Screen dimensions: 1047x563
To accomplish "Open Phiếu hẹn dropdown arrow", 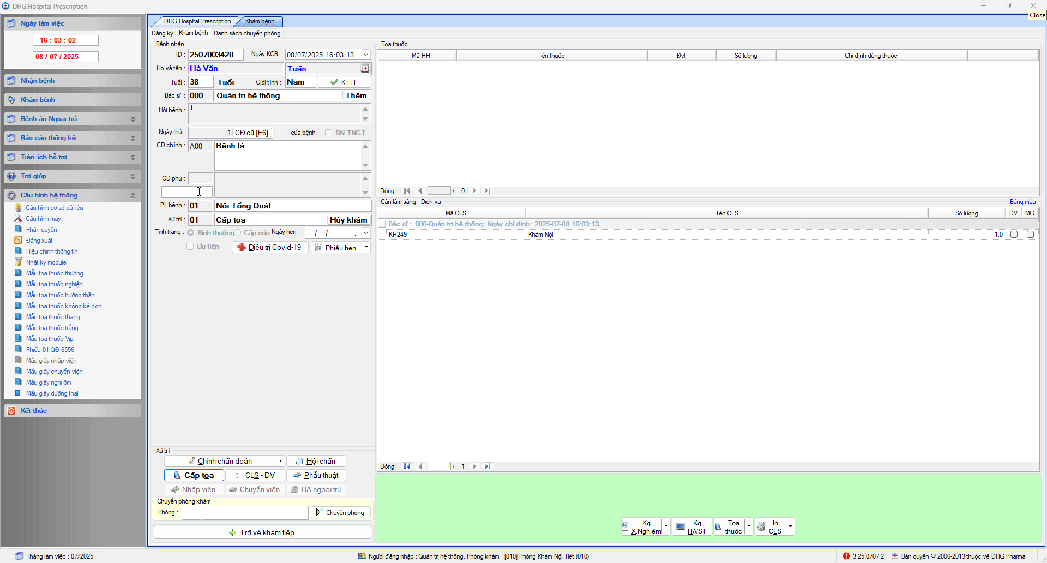I will tap(366, 248).
